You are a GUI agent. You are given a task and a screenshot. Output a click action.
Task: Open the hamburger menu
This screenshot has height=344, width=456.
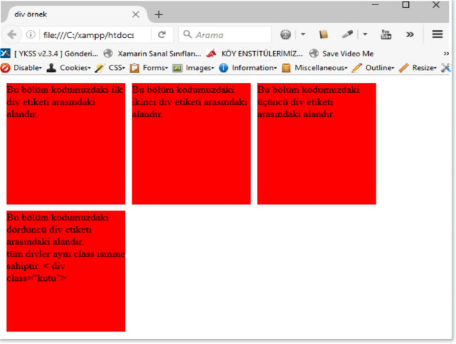tap(437, 35)
